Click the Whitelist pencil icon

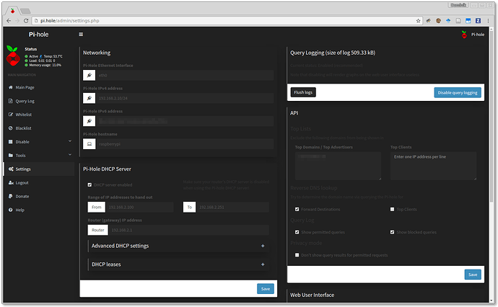coord(11,115)
